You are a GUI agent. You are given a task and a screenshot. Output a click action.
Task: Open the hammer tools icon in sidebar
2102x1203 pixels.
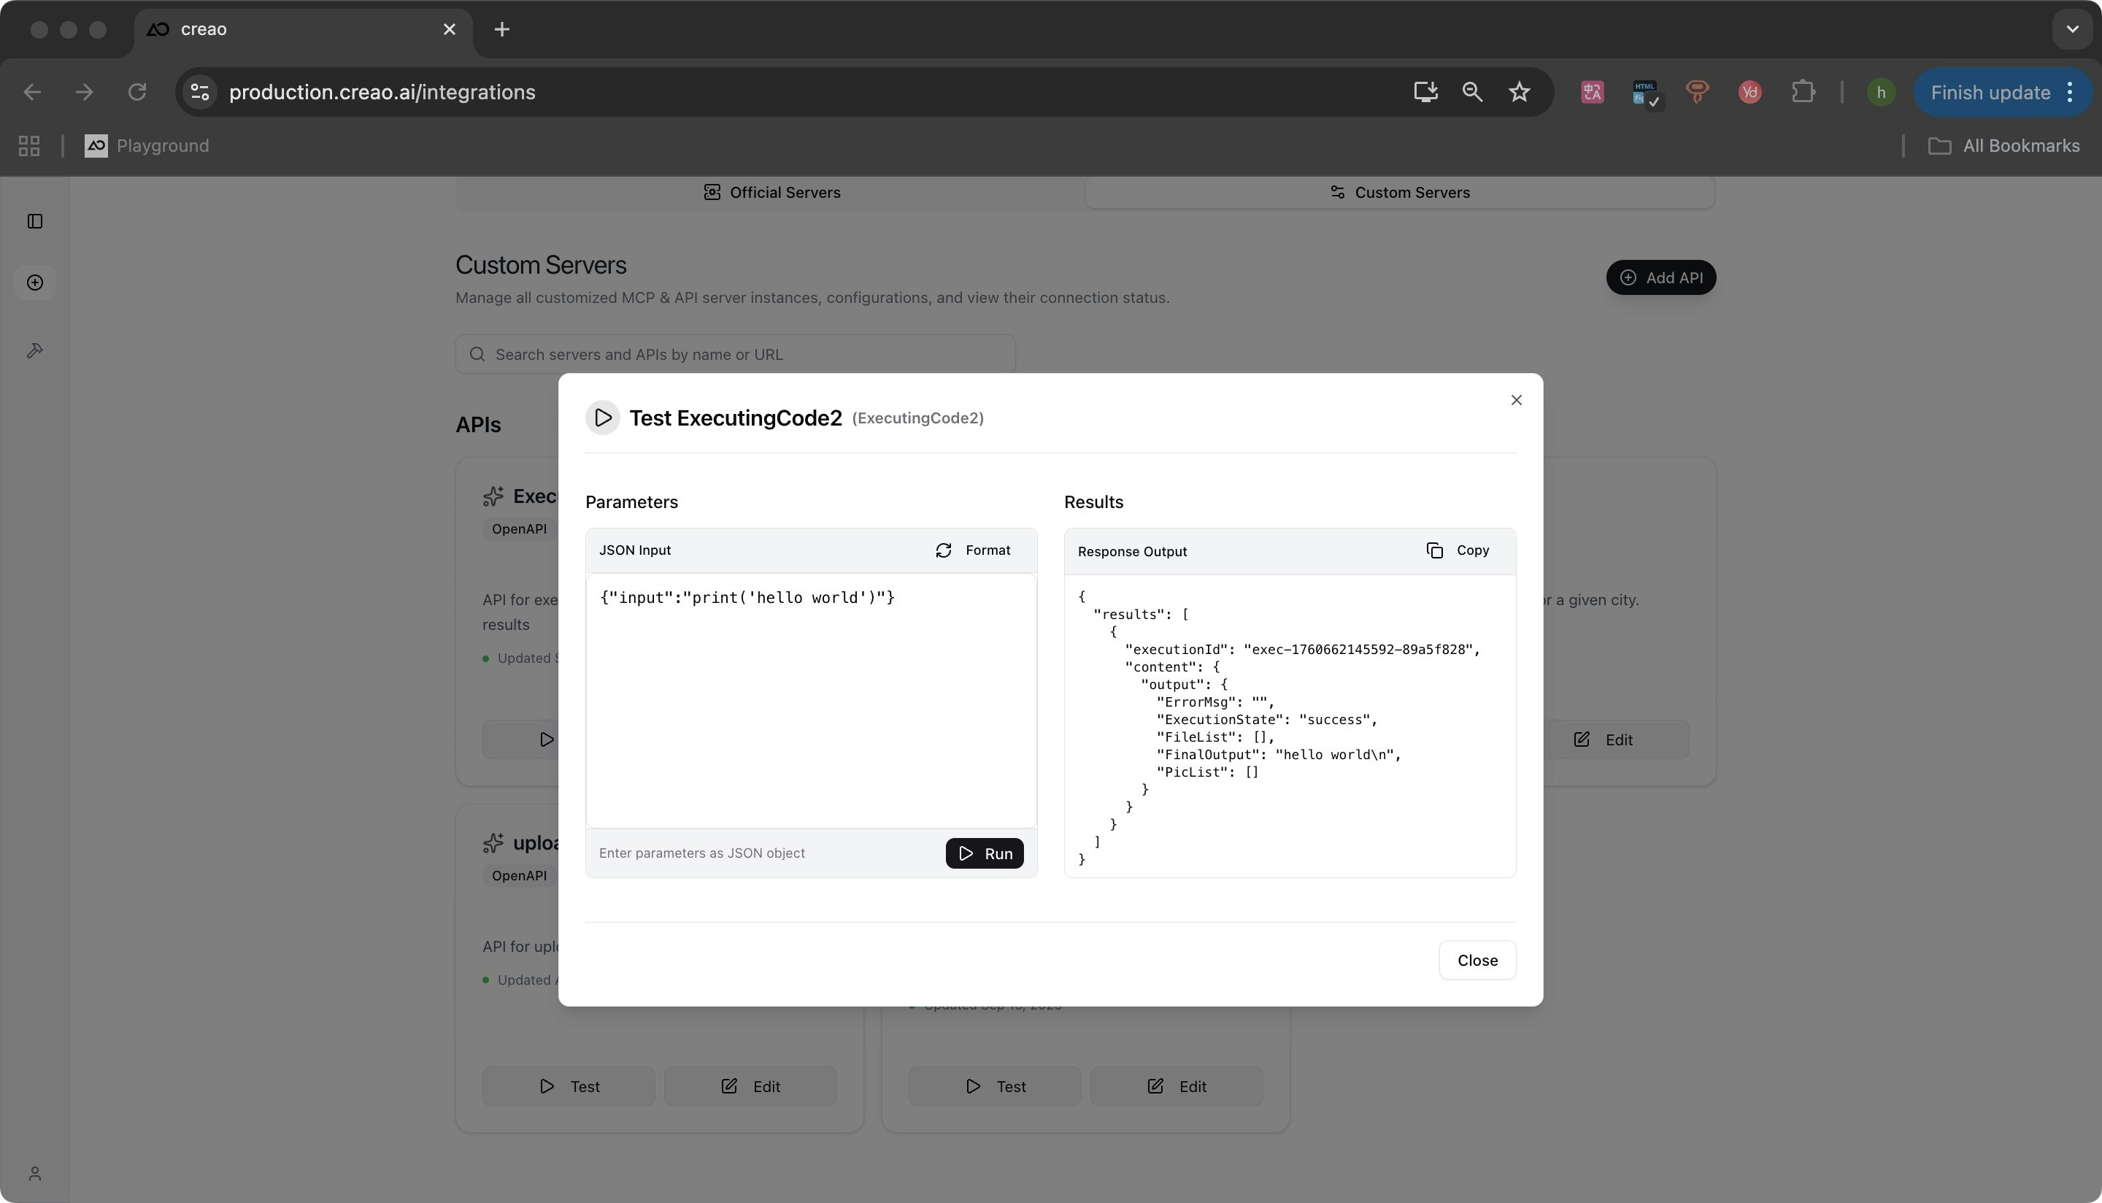[x=35, y=350]
